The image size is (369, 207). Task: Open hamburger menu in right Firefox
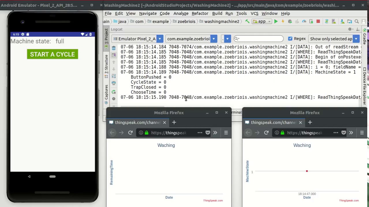[362, 133]
